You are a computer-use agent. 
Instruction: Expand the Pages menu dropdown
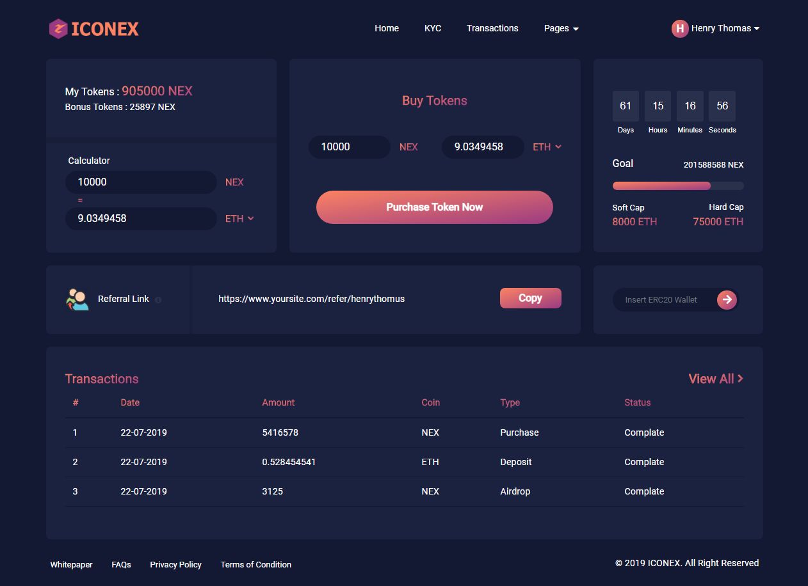point(562,28)
